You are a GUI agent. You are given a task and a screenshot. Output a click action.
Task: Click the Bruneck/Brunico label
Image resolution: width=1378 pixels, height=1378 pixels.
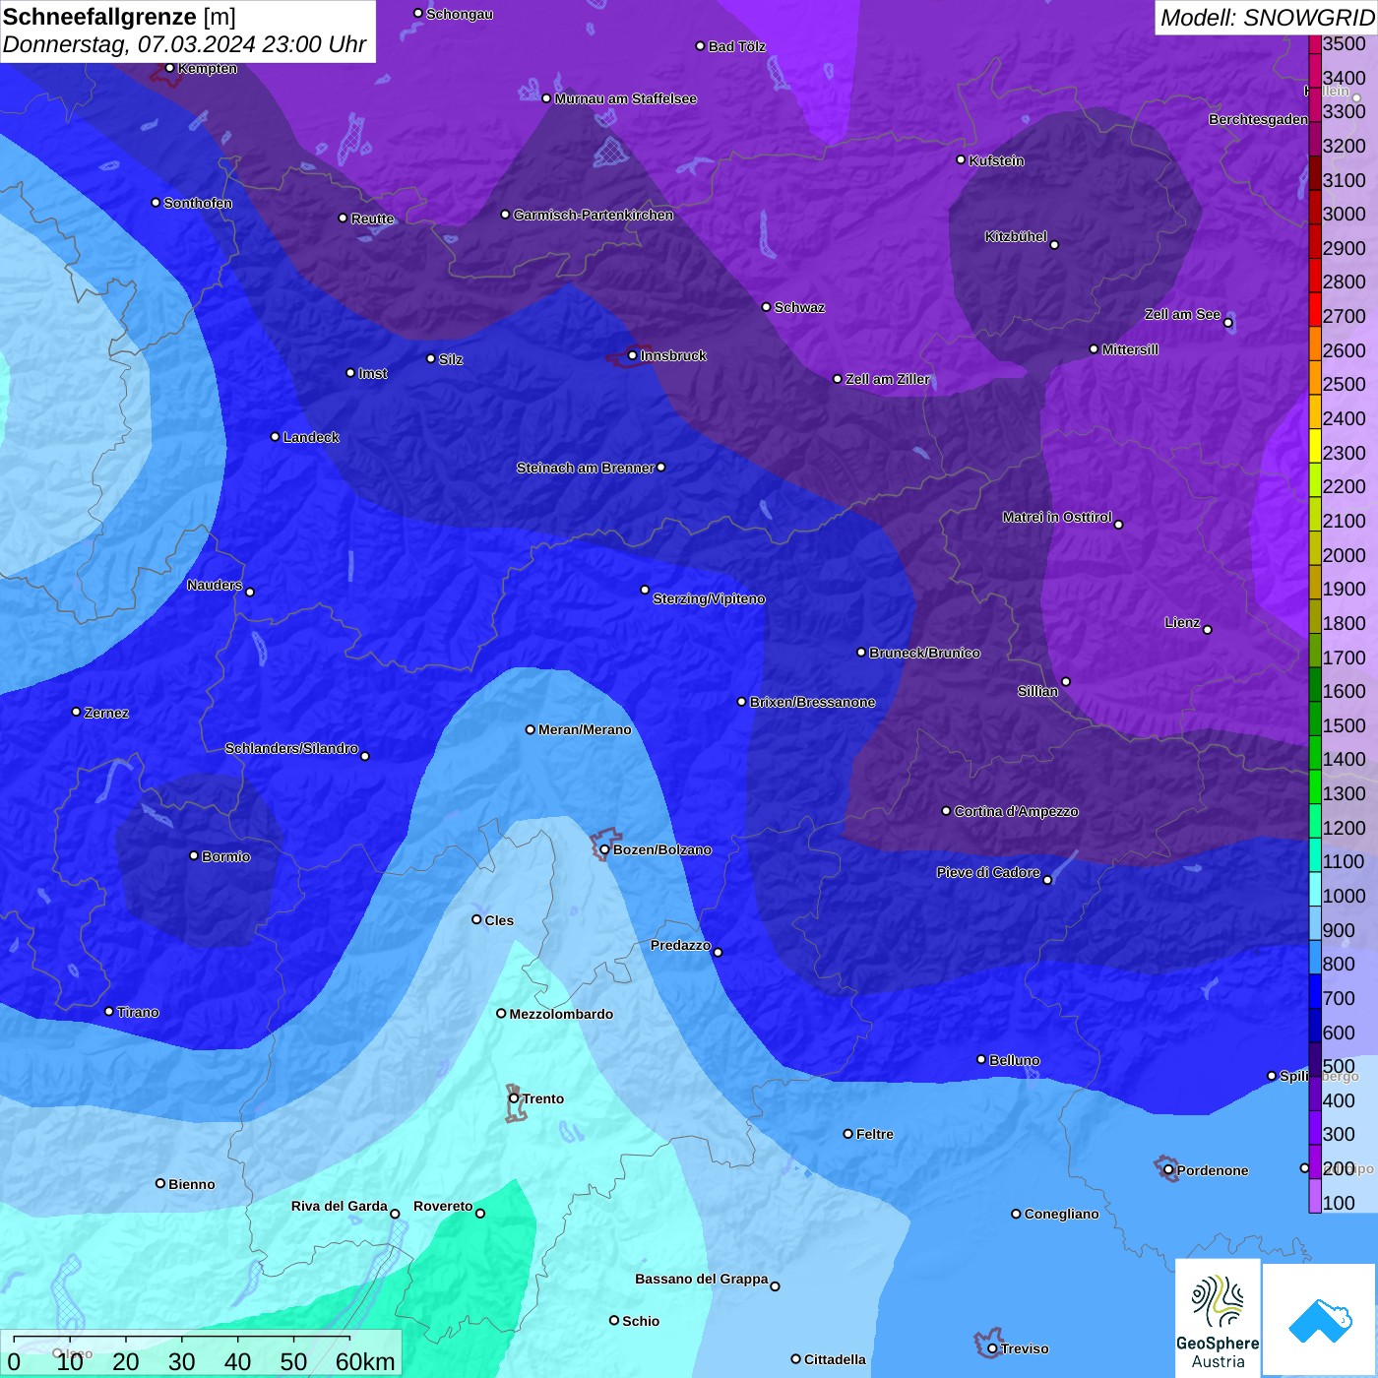[924, 653]
